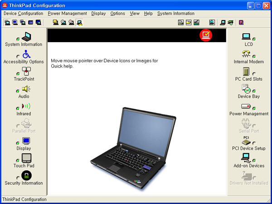Click the Security Information label

tap(24, 183)
